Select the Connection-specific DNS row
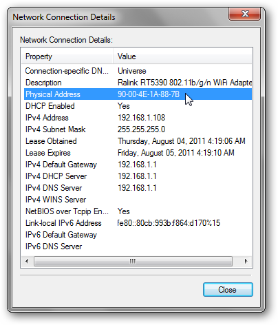278x325 pixels. point(138,71)
